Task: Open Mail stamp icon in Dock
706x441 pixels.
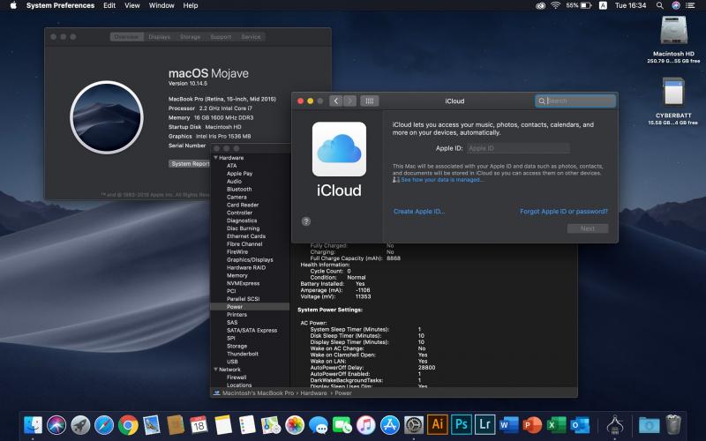Action: pos(152,425)
